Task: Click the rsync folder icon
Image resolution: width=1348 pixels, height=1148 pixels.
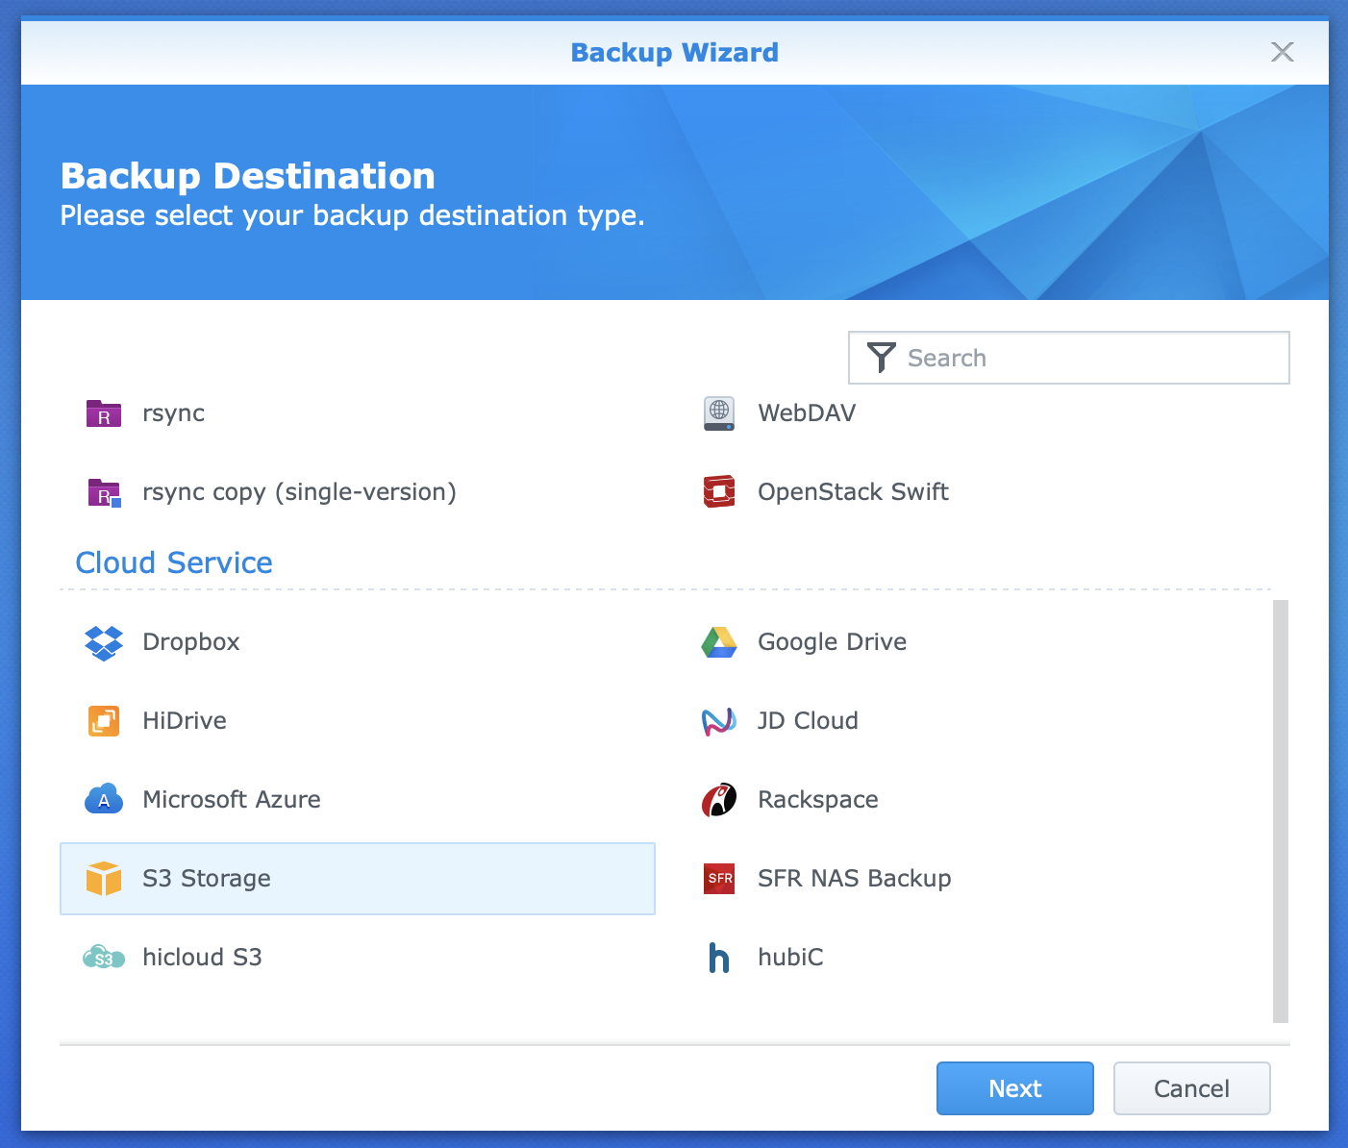Action: (104, 413)
